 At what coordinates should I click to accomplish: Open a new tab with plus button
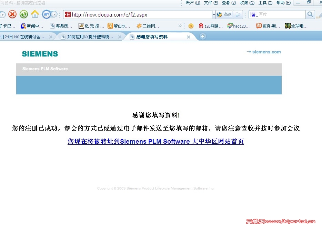(203, 36)
